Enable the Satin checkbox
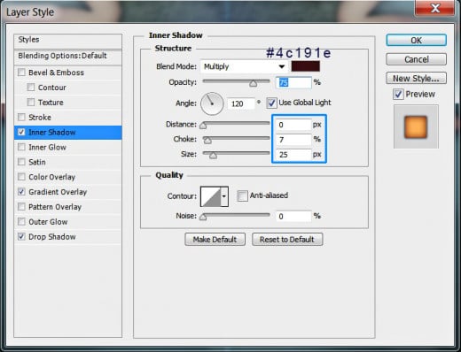The height and width of the screenshot is (352, 461). pyautogui.click(x=21, y=162)
